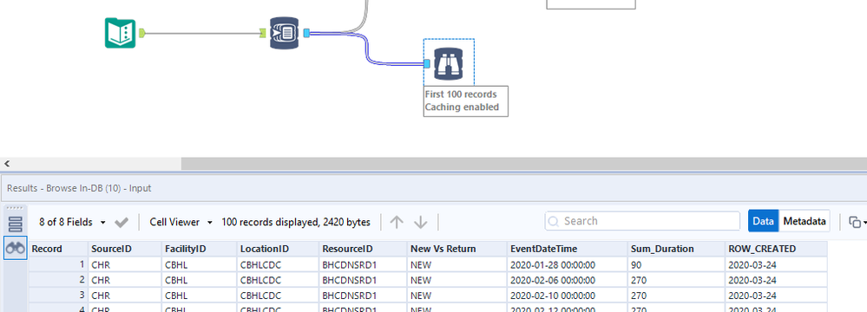
Task: Click the 'First 100 records Caching enabled' annotation
Action: point(465,101)
